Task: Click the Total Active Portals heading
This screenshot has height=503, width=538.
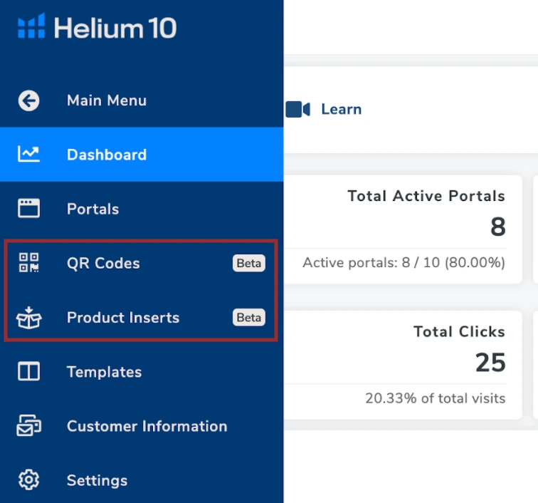Action: [426, 196]
